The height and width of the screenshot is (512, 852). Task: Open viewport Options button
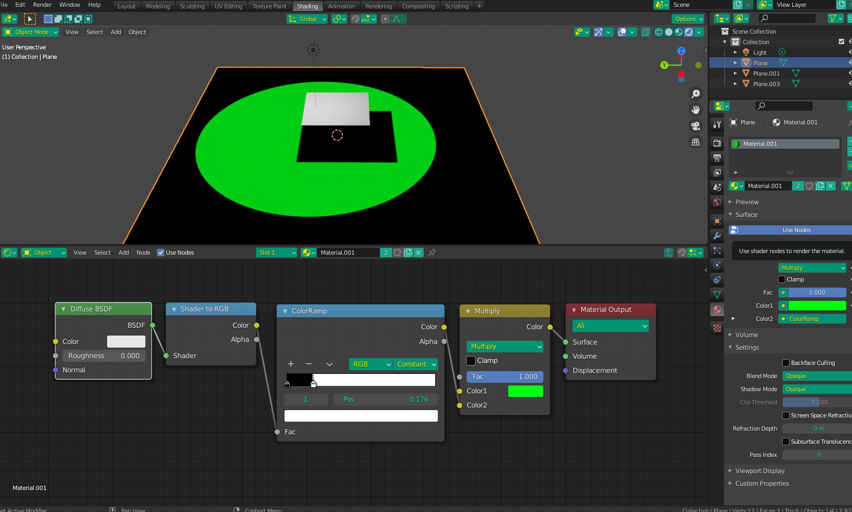coord(688,19)
